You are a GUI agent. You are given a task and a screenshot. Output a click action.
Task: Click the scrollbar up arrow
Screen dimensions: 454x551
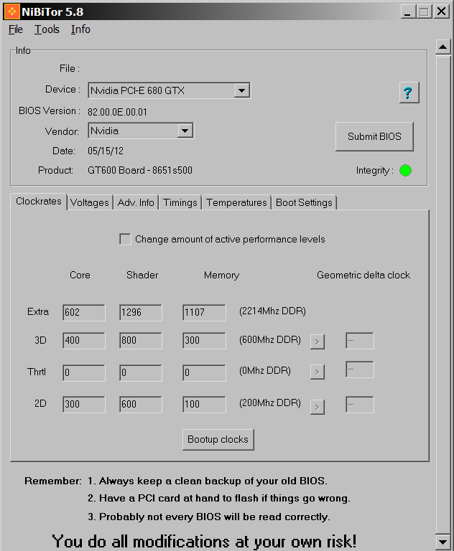click(x=443, y=47)
